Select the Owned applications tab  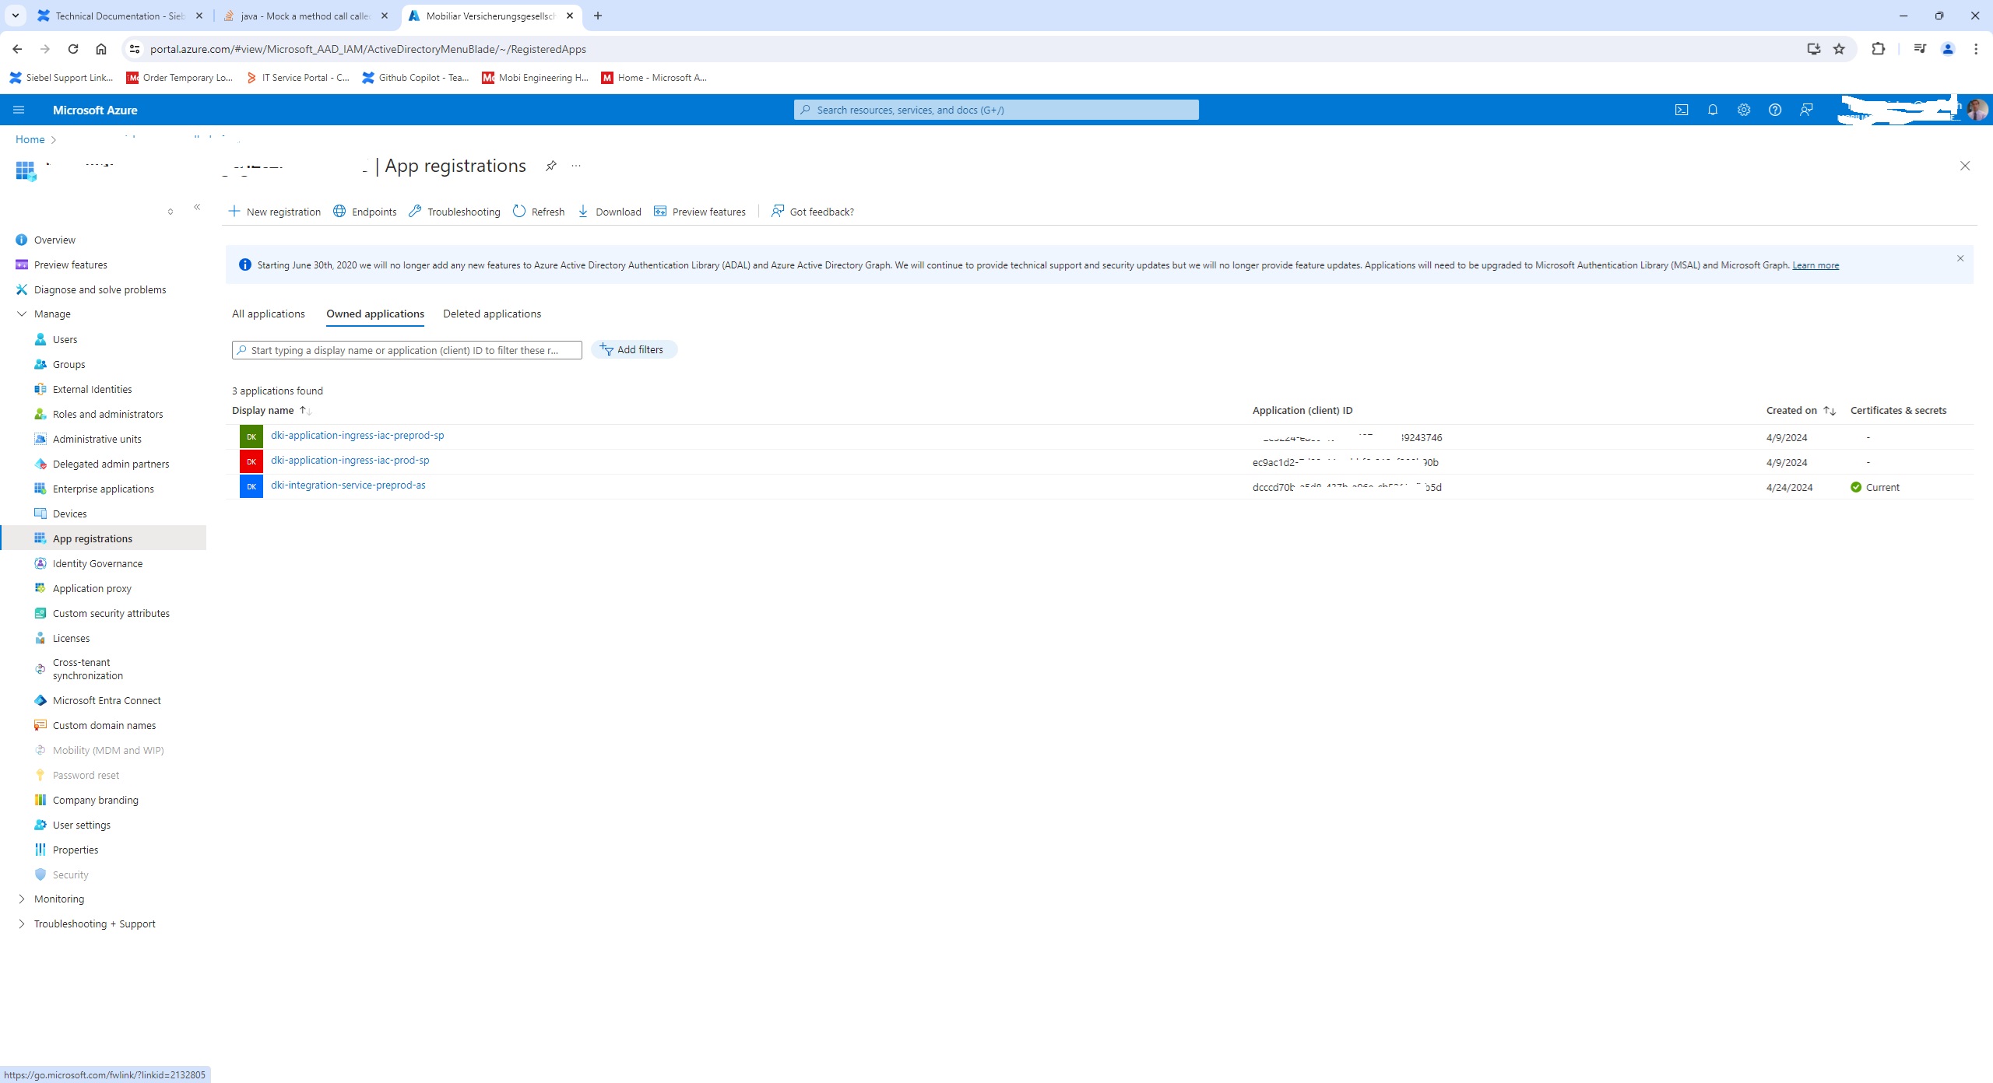(x=374, y=314)
